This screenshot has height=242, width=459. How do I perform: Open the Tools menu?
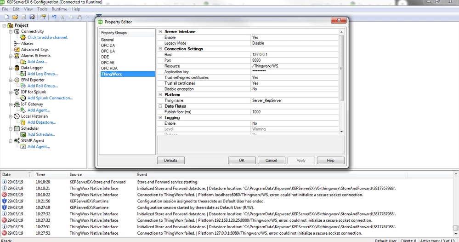pyautogui.click(x=42, y=9)
